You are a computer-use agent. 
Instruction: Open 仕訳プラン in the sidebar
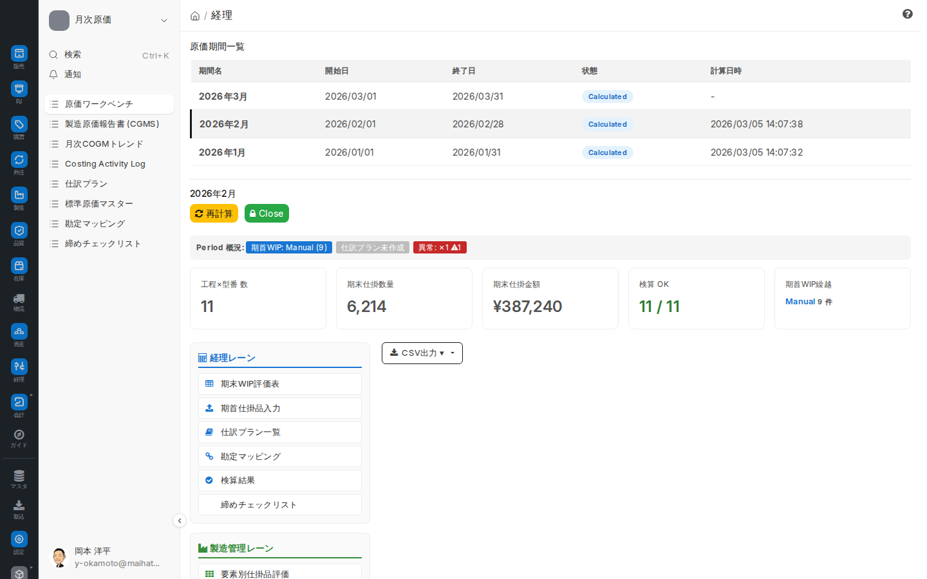109,184
